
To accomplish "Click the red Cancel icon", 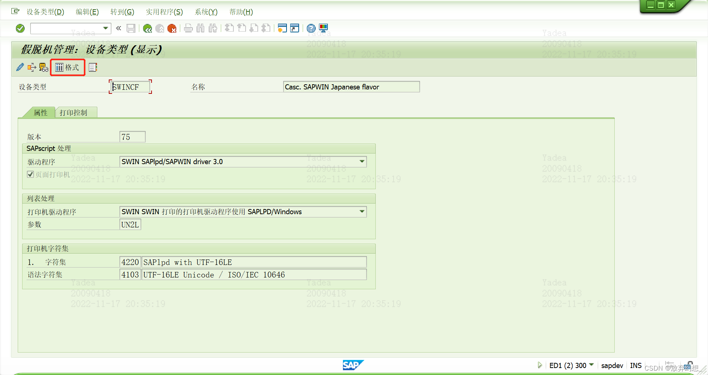I will [x=172, y=28].
